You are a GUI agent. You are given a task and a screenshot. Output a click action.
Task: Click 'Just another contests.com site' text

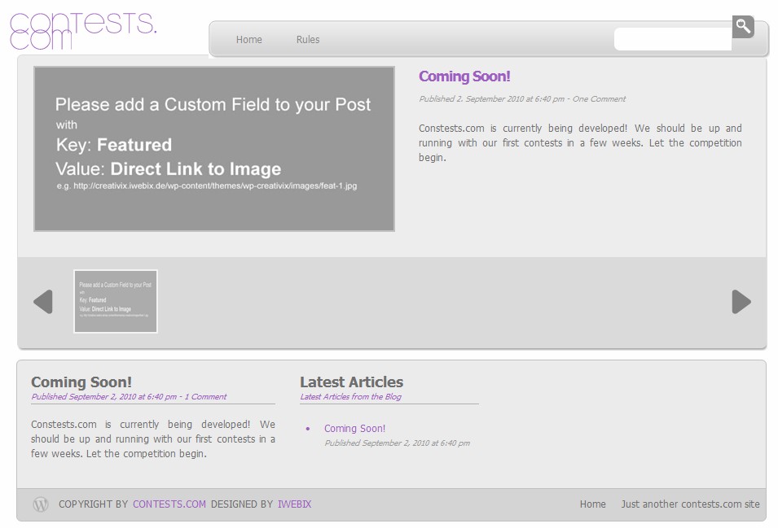(x=690, y=504)
